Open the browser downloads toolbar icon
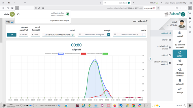 [17, 8]
